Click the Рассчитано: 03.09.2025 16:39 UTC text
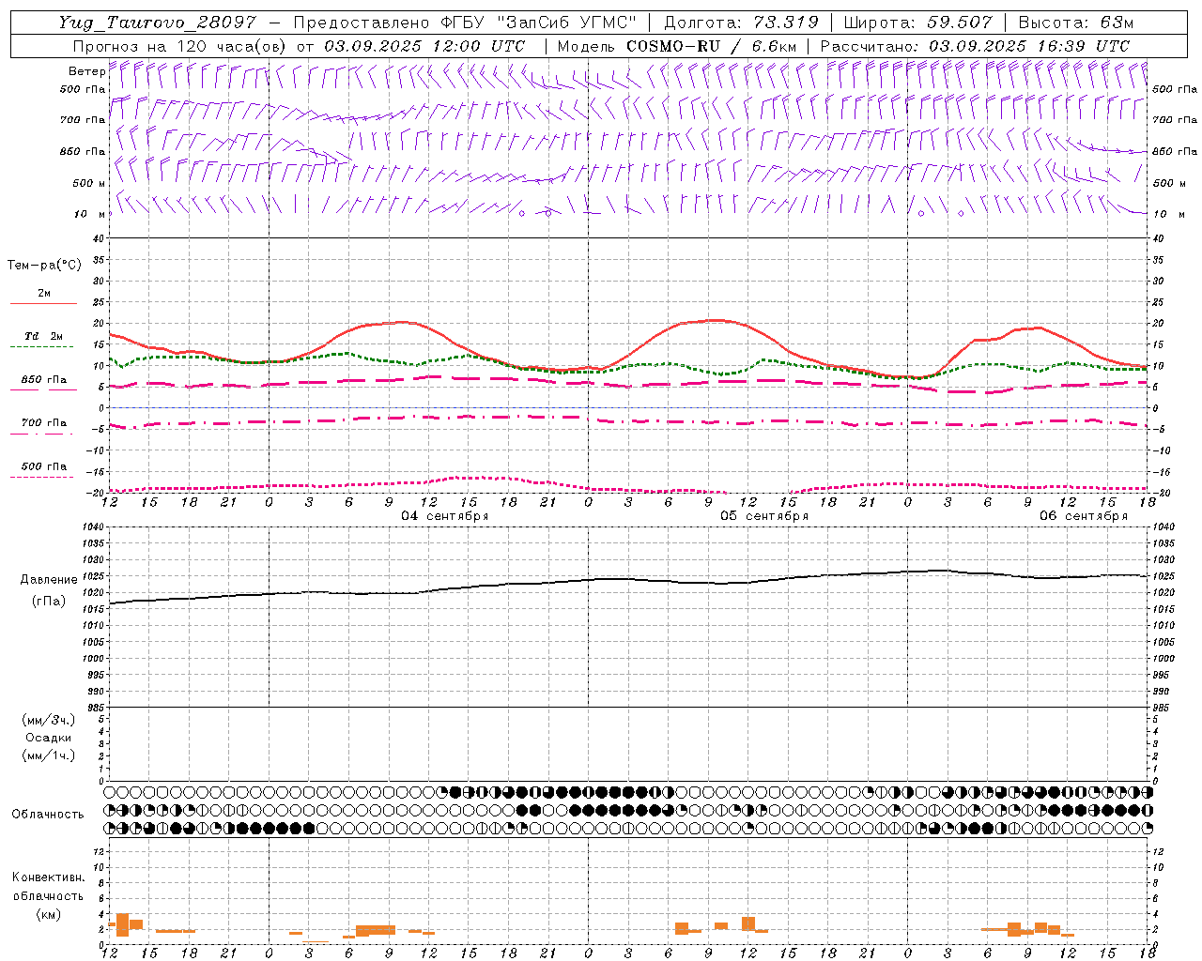The image size is (1202, 961). (x=975, y=45)
